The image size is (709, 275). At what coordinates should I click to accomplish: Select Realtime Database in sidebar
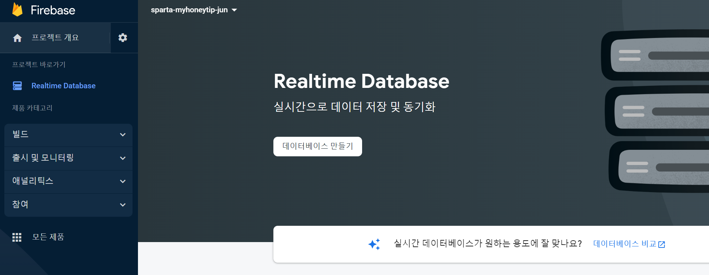[63, 86]
